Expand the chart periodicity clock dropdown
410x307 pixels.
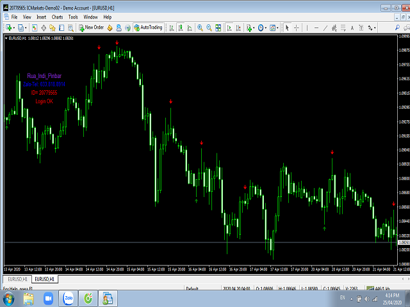point(264,28)
